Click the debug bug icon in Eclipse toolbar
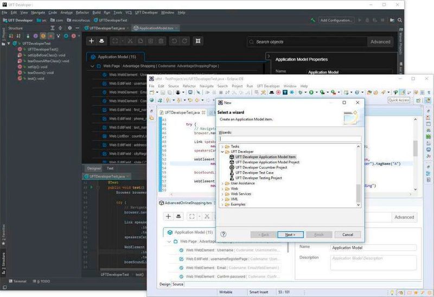 point(301,92)
